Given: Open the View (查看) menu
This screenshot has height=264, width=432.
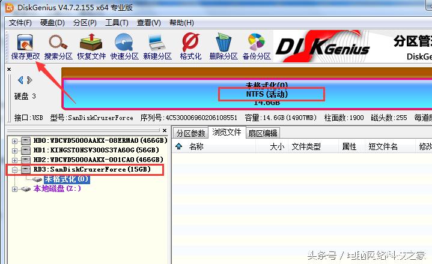Looking at the screenshot, I should [x=149, y=23].
